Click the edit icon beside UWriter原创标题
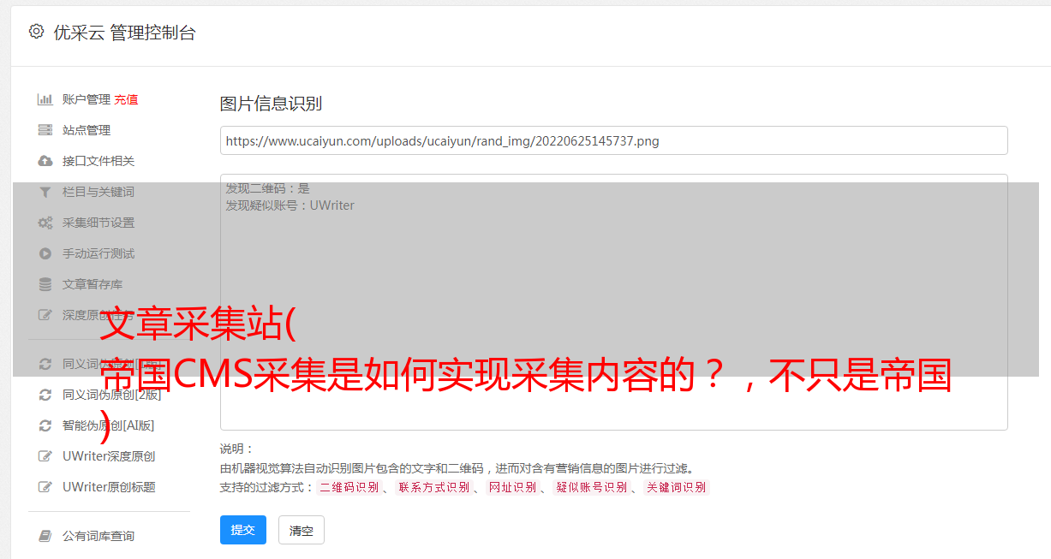This screenshot has height=559, width=1051. (x=45, y=487)
